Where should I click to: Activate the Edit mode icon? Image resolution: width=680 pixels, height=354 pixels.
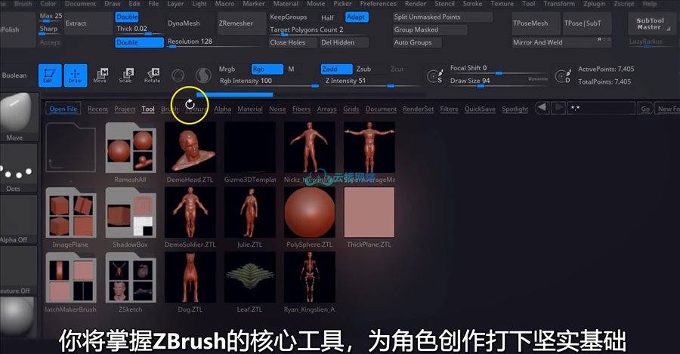[x=50, y=75]
